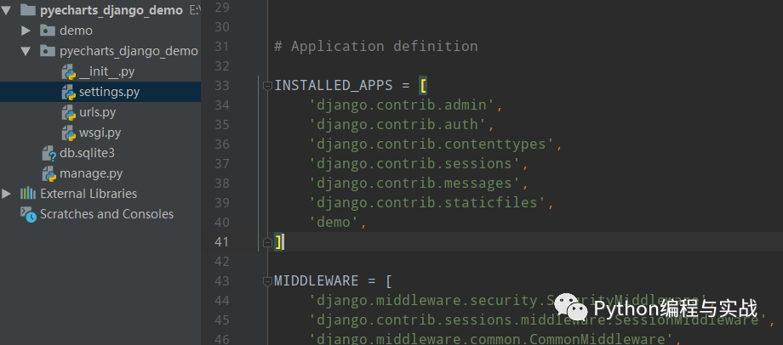Viewport: 783px width, 345px height.
Task: Select settings.py in the project tree
Action: 109,93
